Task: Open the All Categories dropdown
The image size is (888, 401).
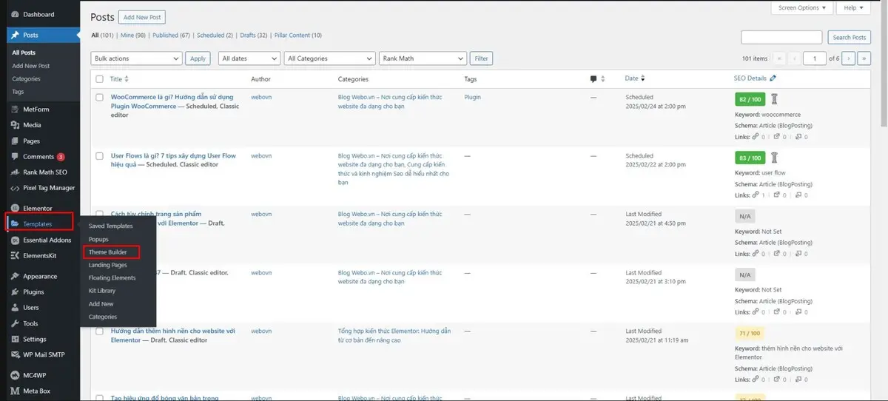Action: (329, 58)
